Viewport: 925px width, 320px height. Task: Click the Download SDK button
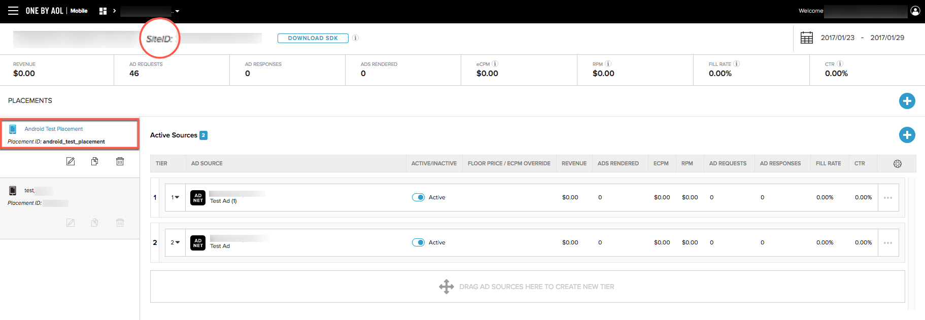313,38
